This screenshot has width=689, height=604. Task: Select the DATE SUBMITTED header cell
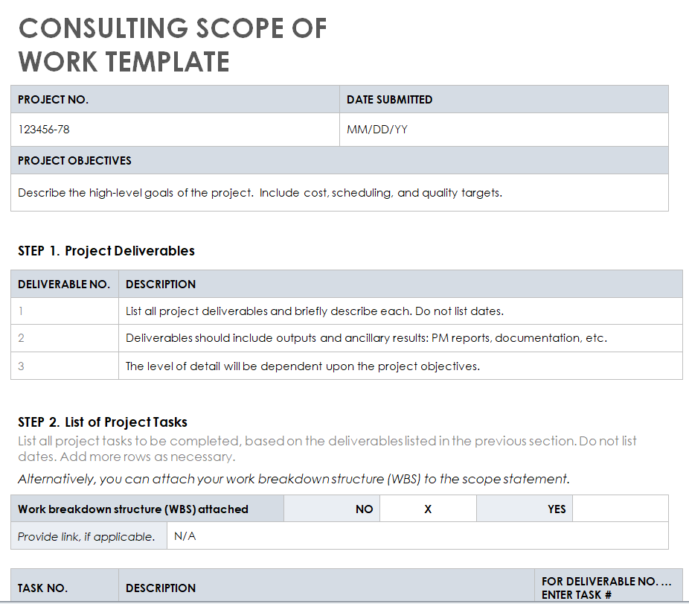(504, 100)
